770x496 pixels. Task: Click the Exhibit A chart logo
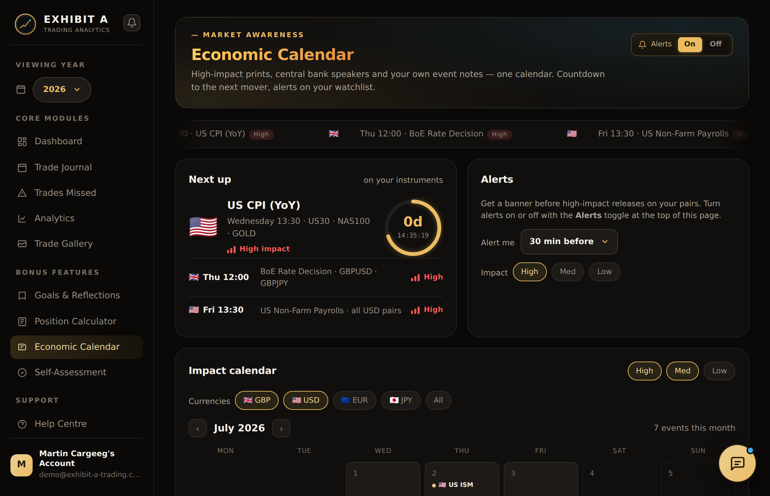tap(25, 24)
